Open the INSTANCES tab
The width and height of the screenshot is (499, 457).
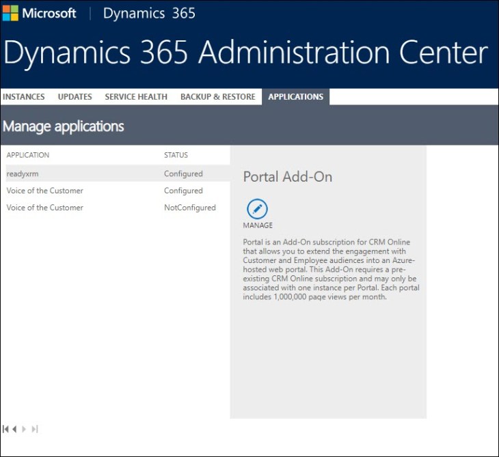pos(24,97)
